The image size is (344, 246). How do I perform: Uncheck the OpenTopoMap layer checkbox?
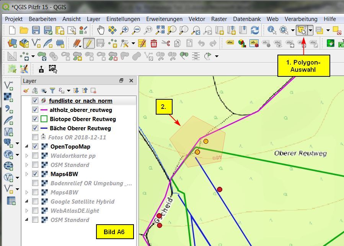click(35, 147)
